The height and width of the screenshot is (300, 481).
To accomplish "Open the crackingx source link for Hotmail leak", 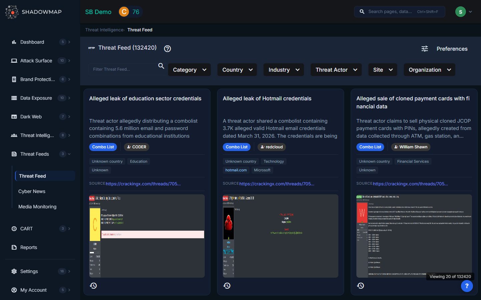I will click(277, 184).
